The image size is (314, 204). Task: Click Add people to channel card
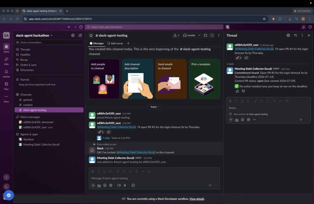[104, 79]
